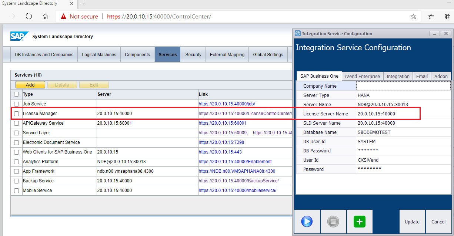Open the browser favorites list icon
Screen dimensions: 454x236
click(x=431, y=17)
